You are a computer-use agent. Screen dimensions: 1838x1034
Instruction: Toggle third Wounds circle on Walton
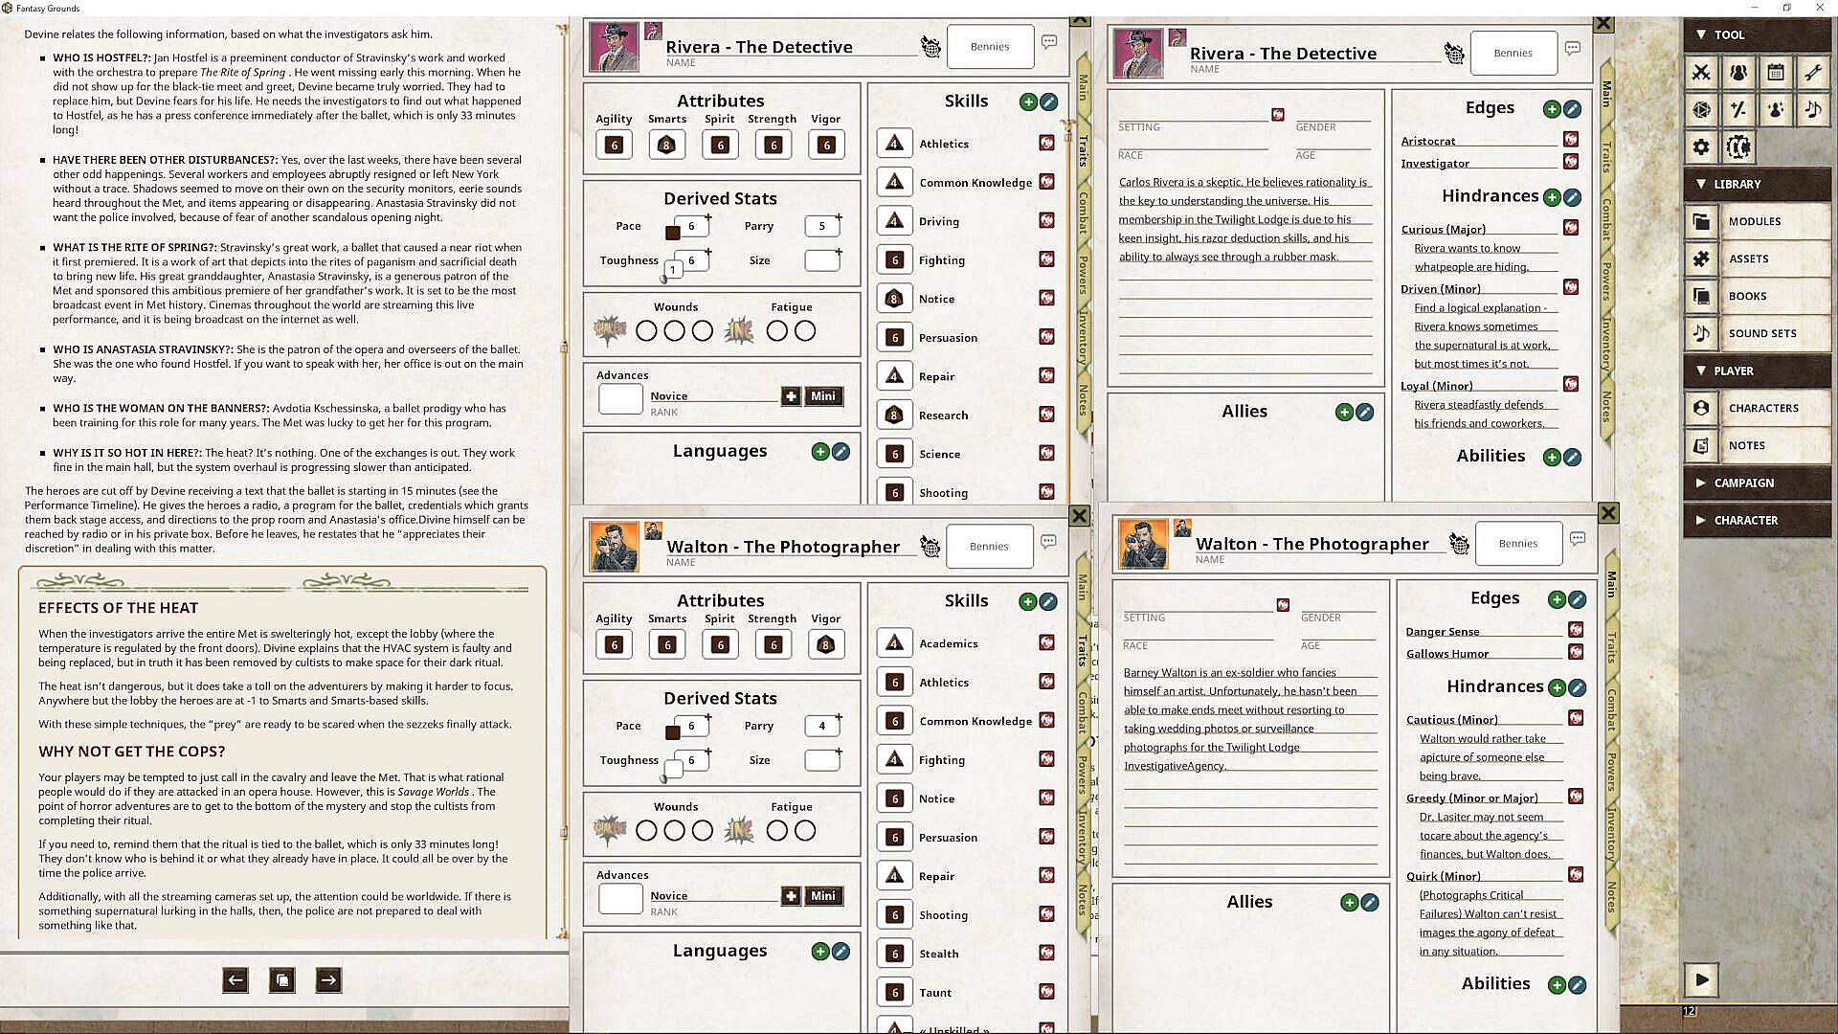(703, 831)
